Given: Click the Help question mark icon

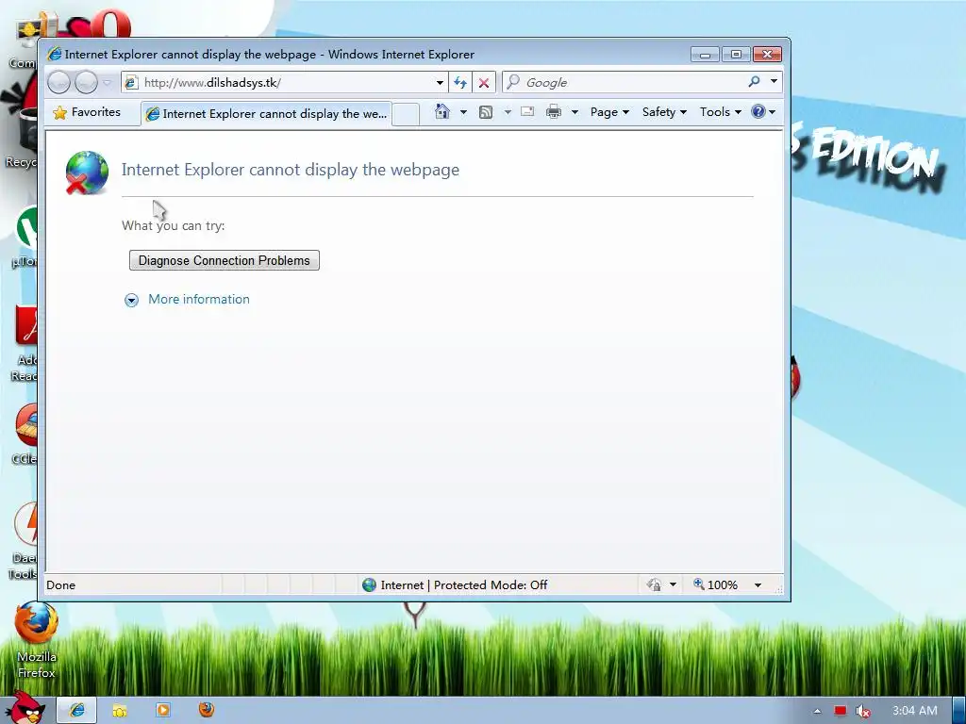Looking at the screenshot, I should pyautogui.click(x=758, y=111).
